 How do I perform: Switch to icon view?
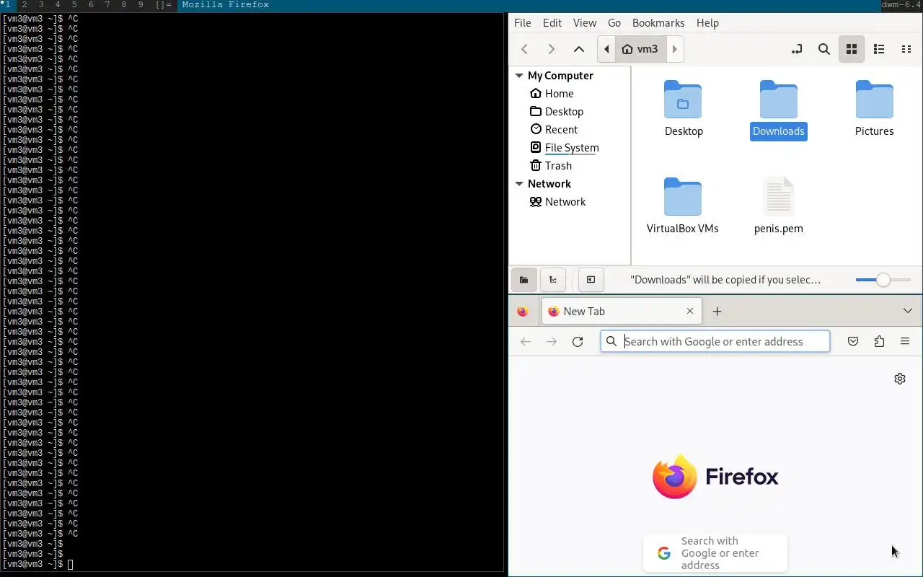852,49
